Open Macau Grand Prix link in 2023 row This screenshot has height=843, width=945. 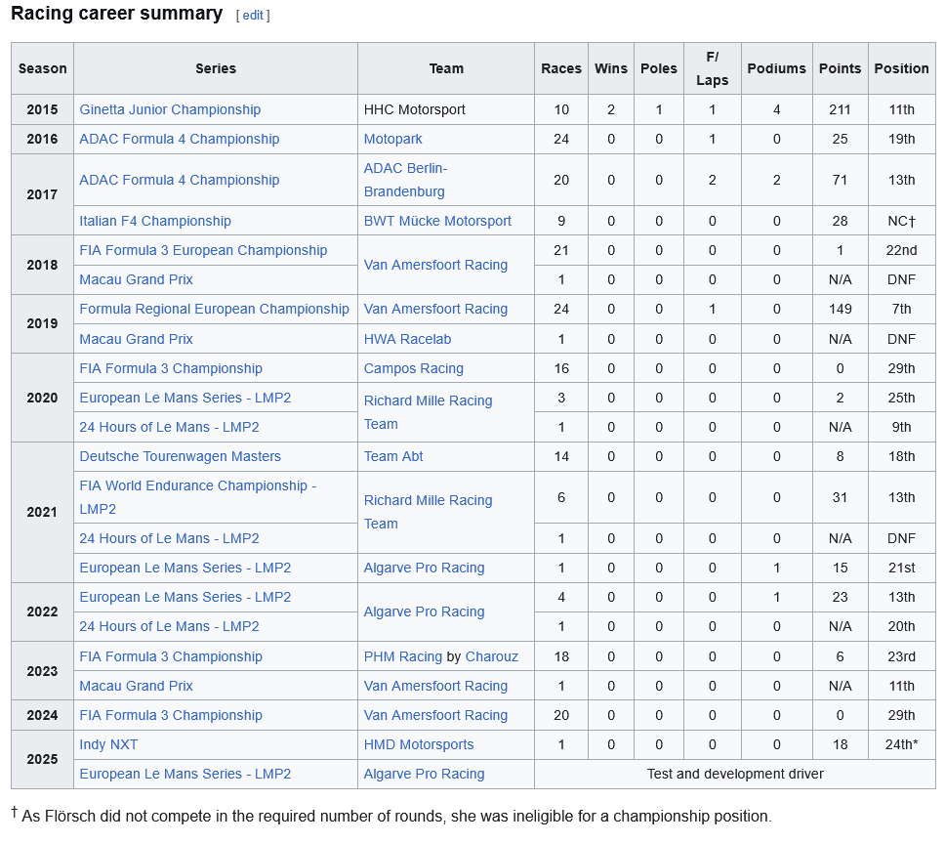point(136,686)
